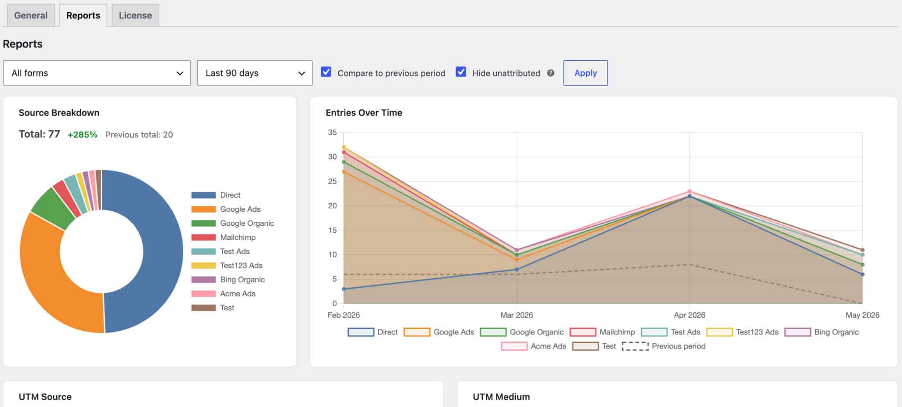Click the Direct data point at Mar 2026
The image size is (902, 407).
(517, 269)
